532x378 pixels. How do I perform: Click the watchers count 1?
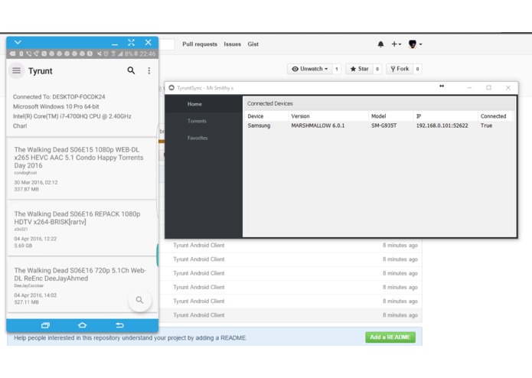point(337,69)
